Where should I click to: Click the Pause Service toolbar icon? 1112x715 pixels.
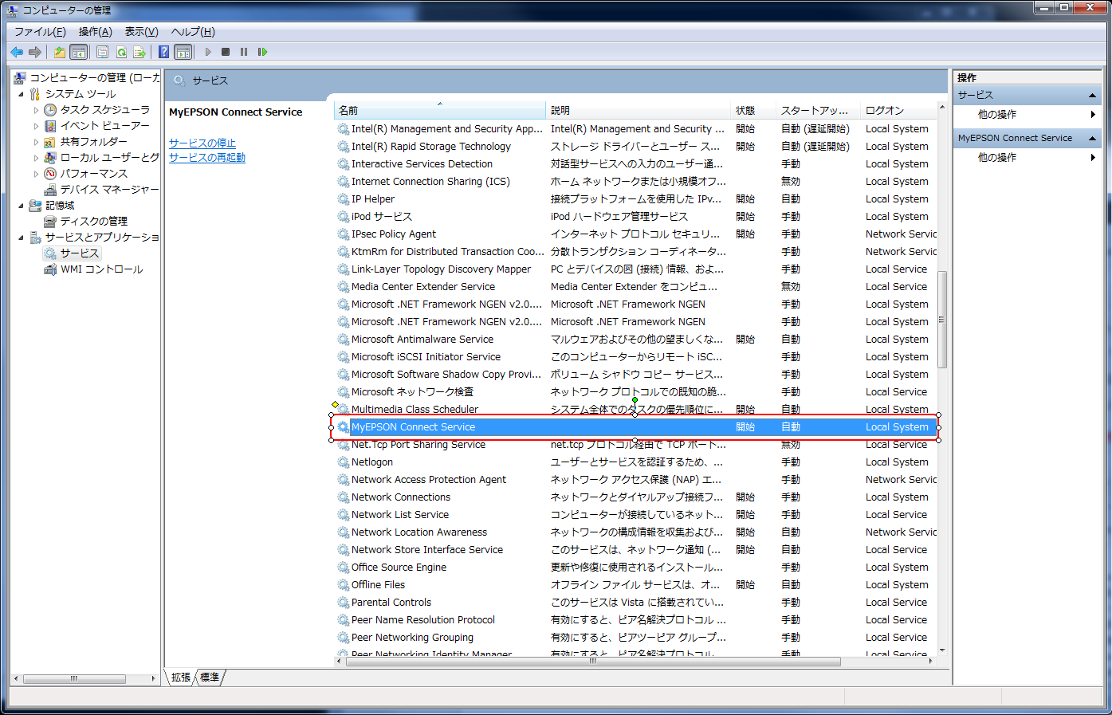click(x=244, y=52)
